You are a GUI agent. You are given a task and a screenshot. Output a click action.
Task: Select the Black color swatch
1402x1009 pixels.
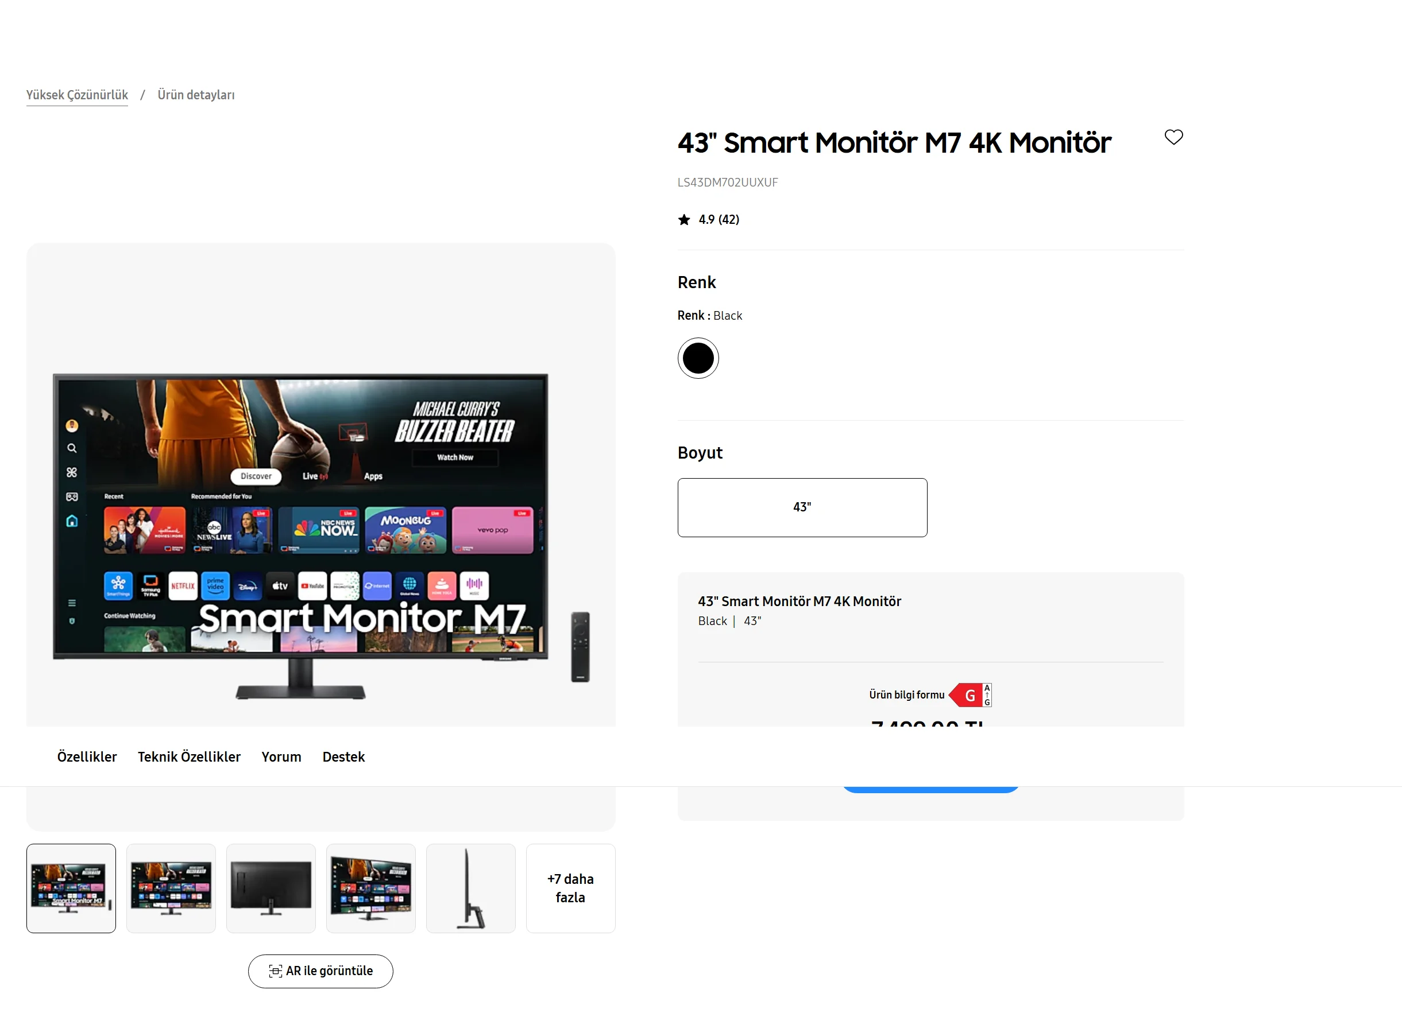698,358
